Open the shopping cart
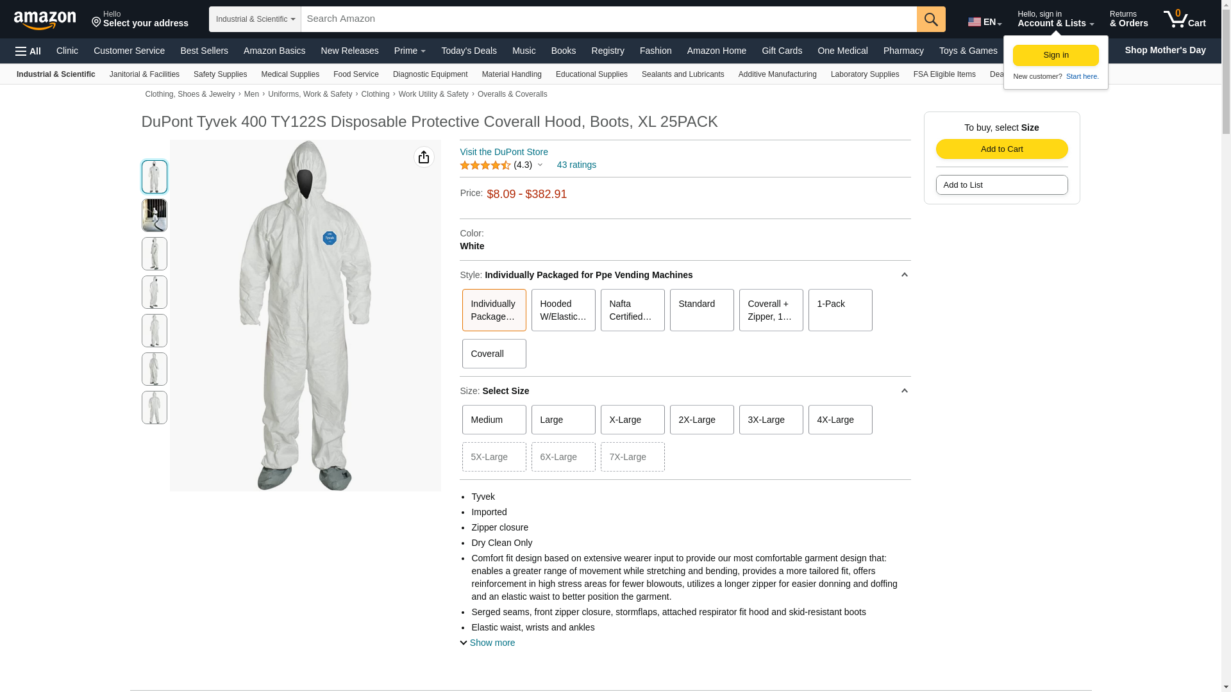1231x692 pixels. (1184, 19)
